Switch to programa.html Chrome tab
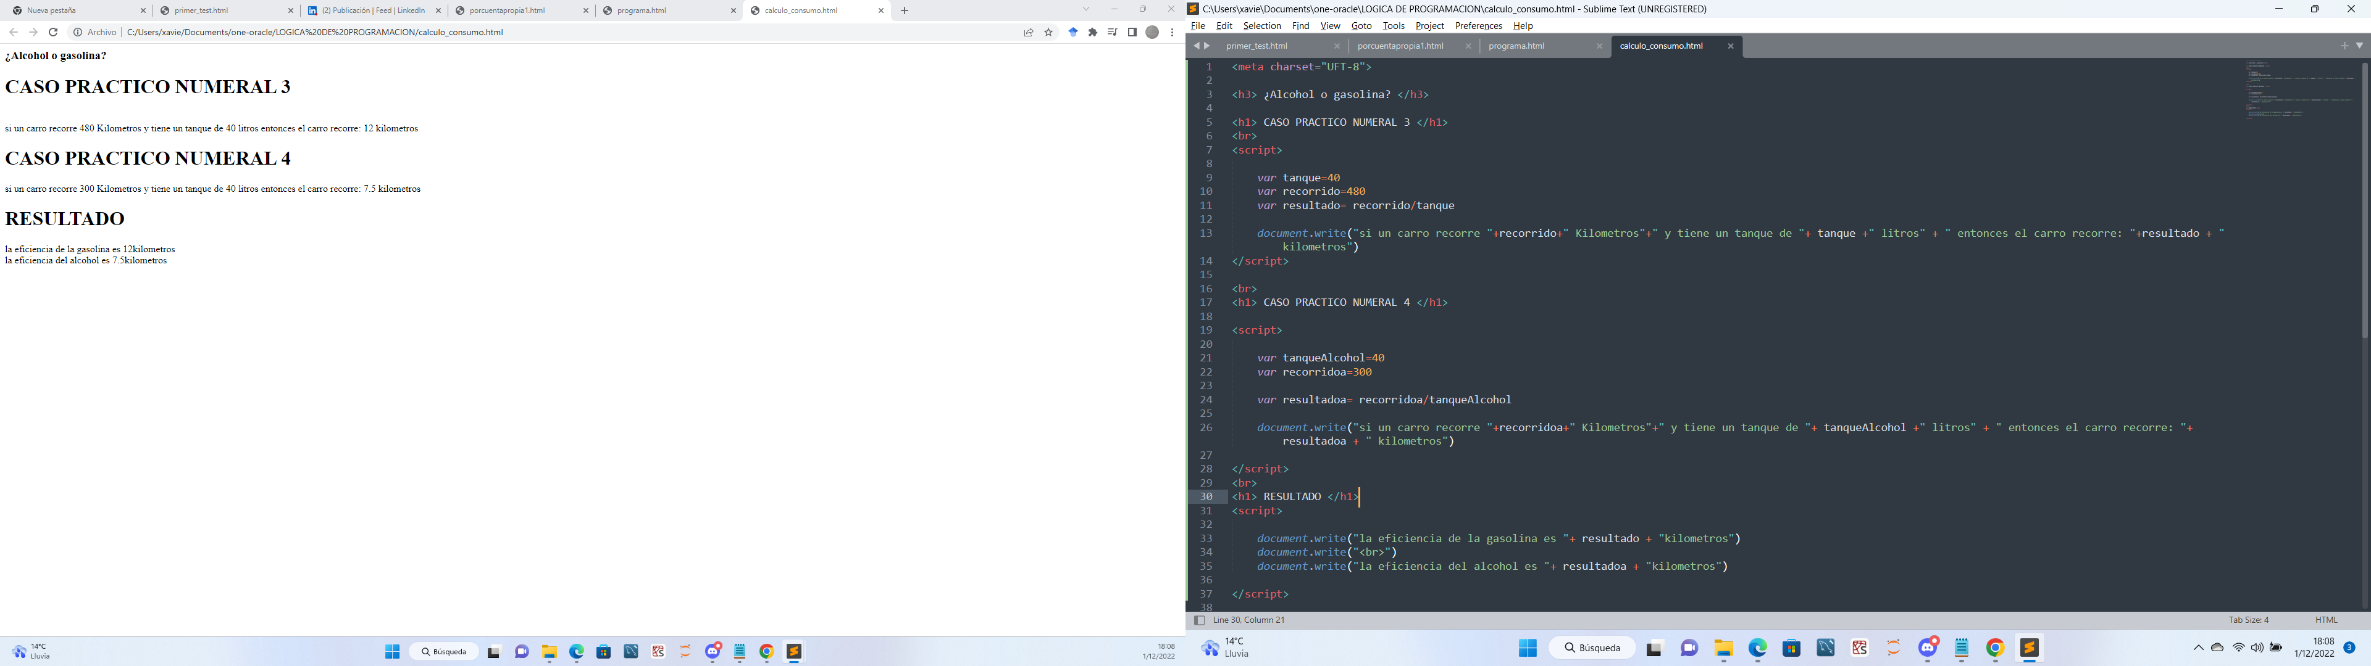The height and width of the screenshot is (666, 2371). point(668,11)
